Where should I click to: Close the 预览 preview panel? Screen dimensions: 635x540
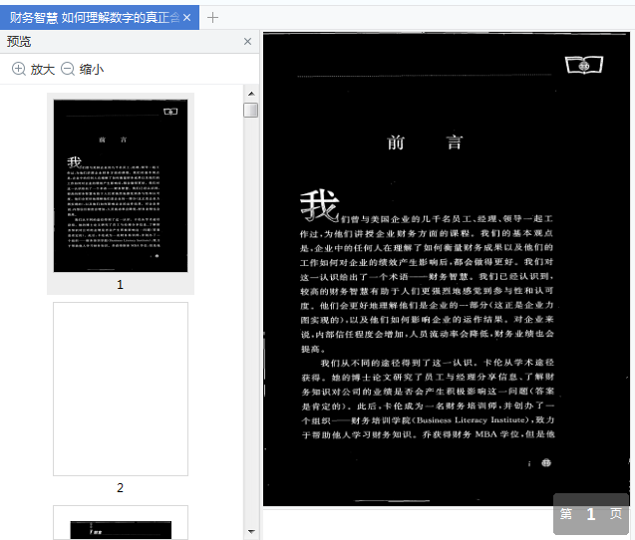(248, 41)
